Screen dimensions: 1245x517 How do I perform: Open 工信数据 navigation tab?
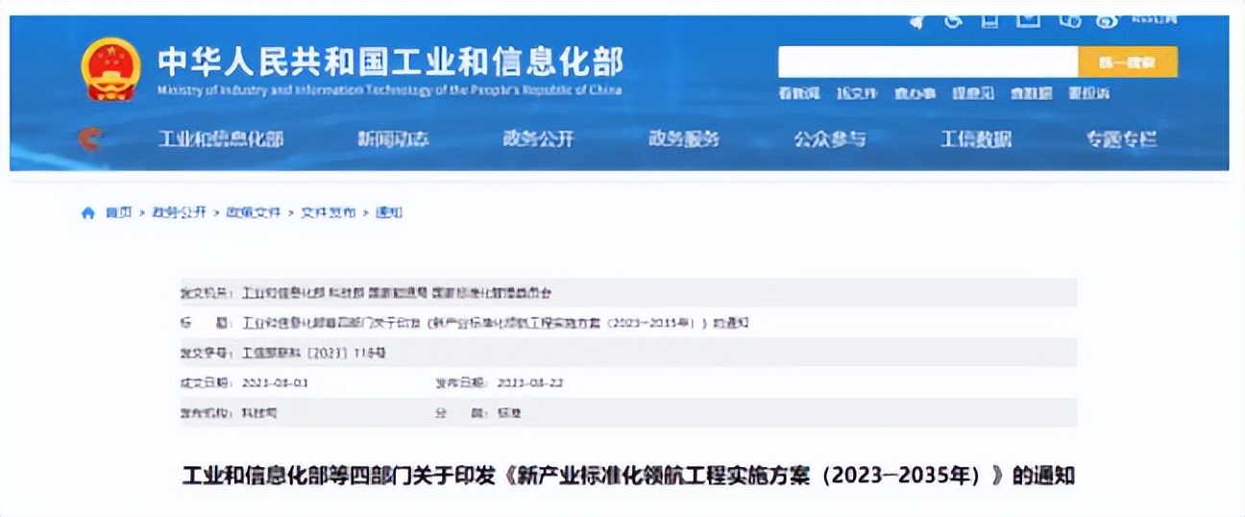[976, 139]
